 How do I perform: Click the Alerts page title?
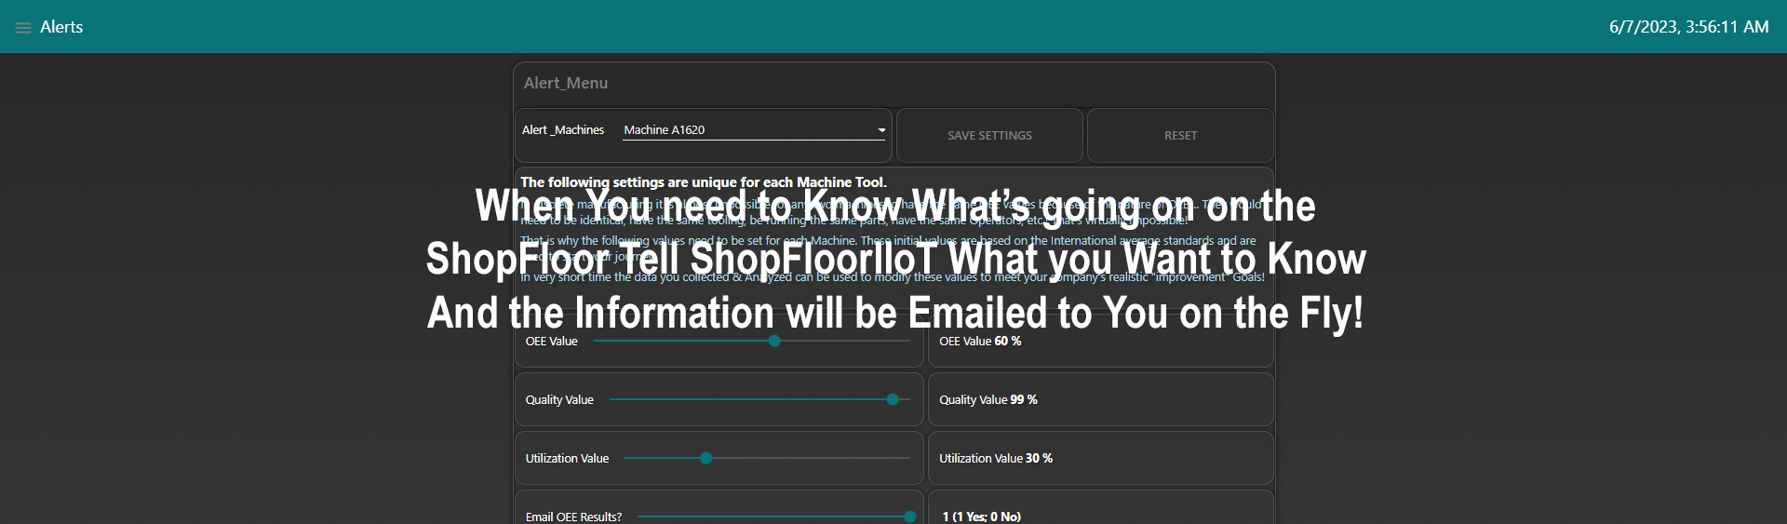coord(61,27)
